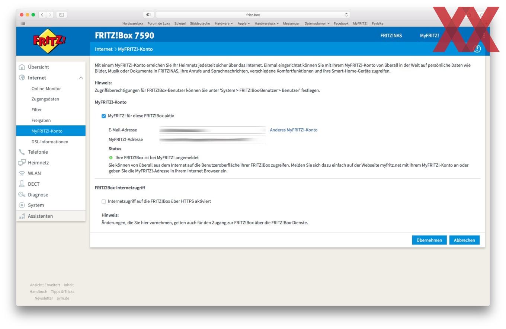Image resolution: width=506 pixels, height=329 pixels.
Task: Click the Übernehmen button
Action: pos(429,240)
